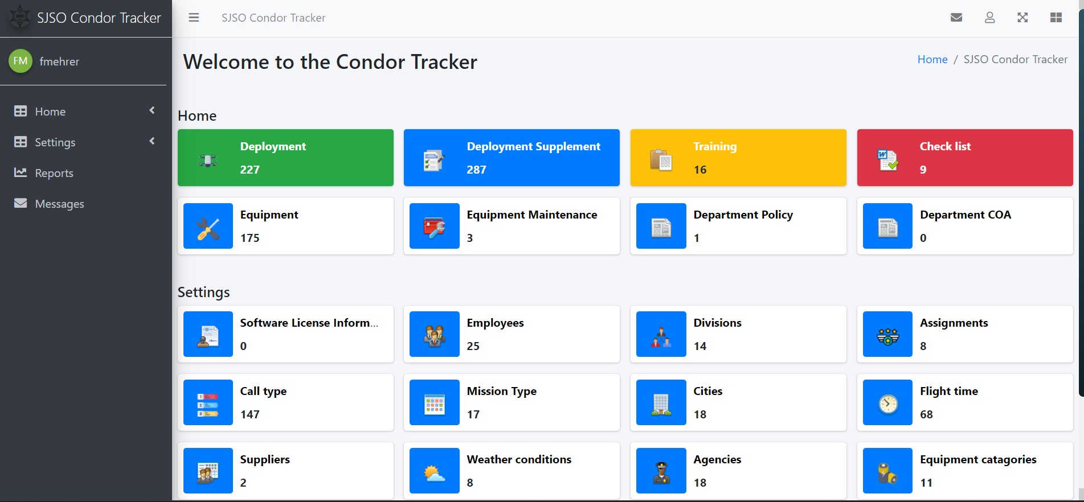Open Messages from the sidebar
This screenshot has width=1084, height=502.
59,204
